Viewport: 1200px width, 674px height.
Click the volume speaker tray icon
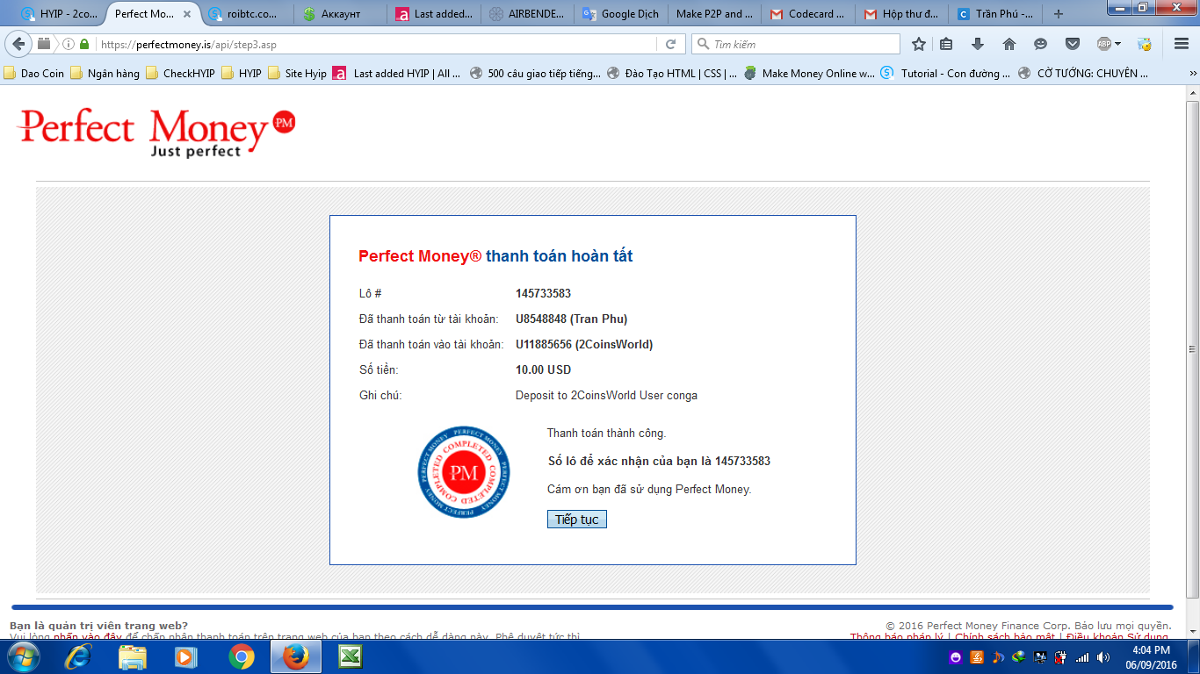pos(1103,657)
